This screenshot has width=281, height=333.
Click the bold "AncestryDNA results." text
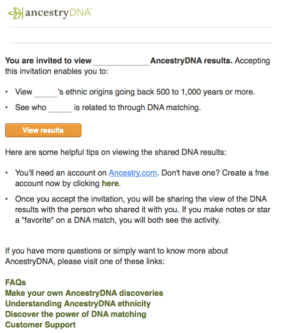(x=192, y=61)
